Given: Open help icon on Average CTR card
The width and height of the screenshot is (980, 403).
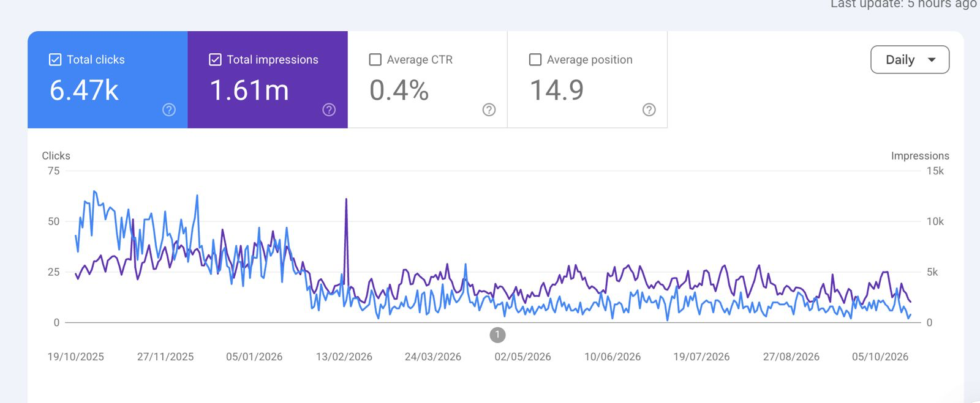Looking at the screenshot, I should (489, 109).
